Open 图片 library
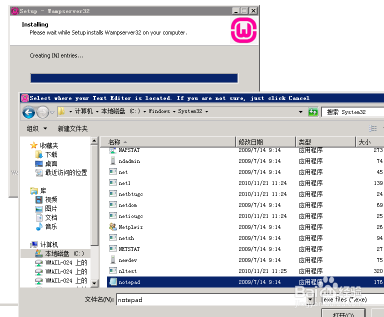Image resolution: width=384 pixels, height=317 pixels. point(51,208)
